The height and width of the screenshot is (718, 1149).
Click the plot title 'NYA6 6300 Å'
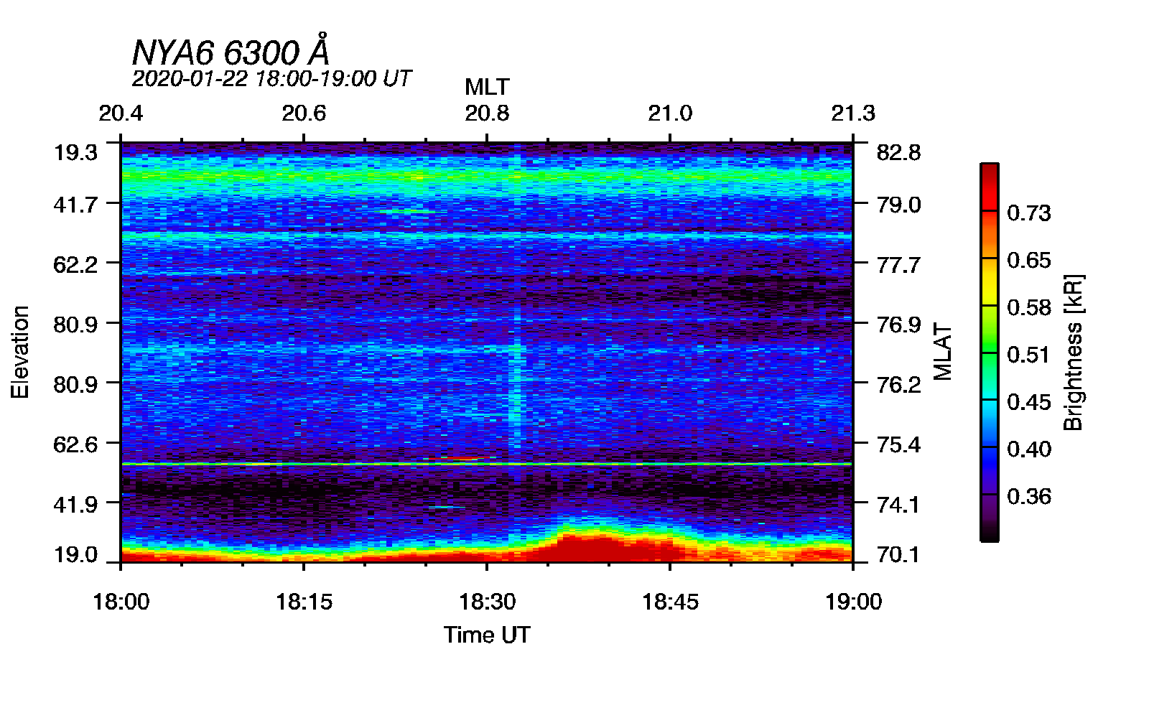tap(231, 52)
